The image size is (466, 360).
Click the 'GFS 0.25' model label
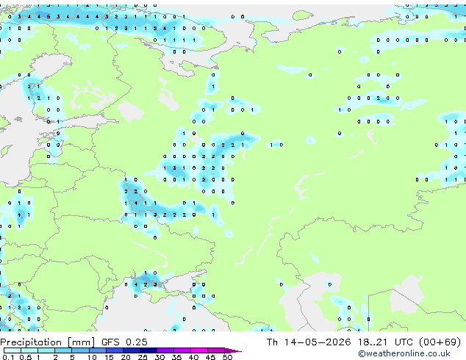(x=124, y=342)
